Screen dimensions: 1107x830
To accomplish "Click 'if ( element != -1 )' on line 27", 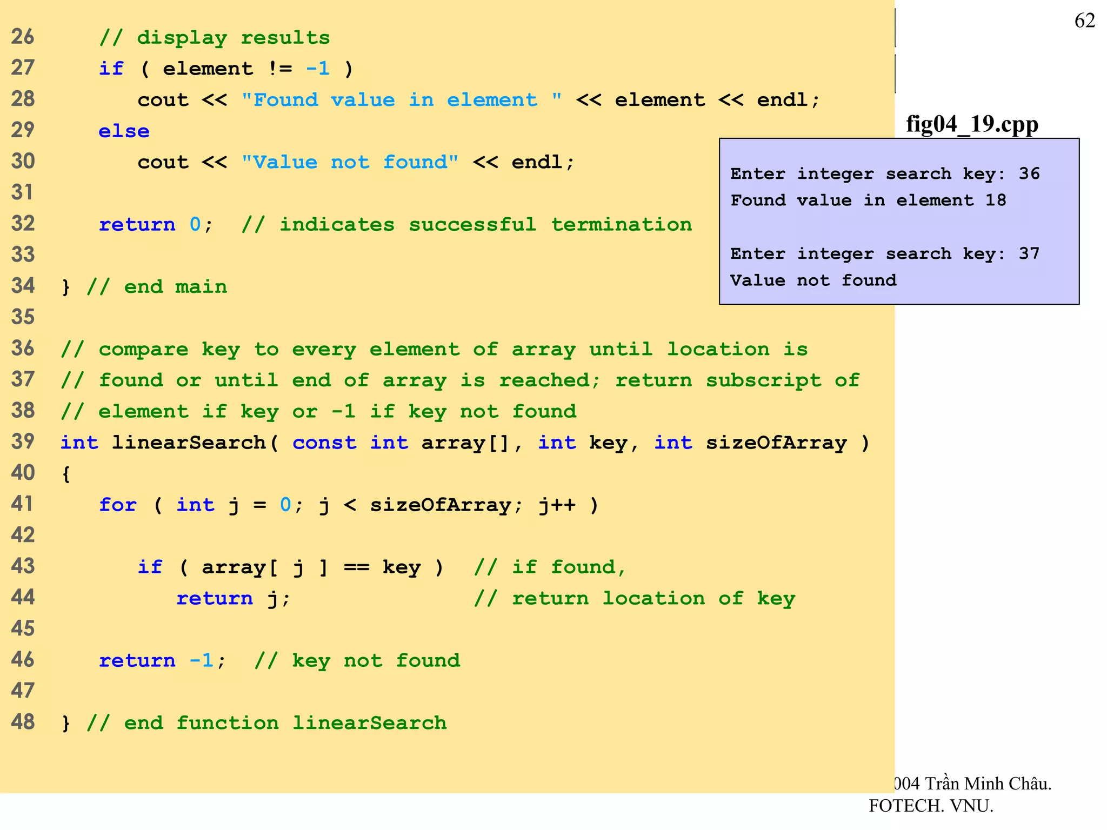I will coord(226,69).
